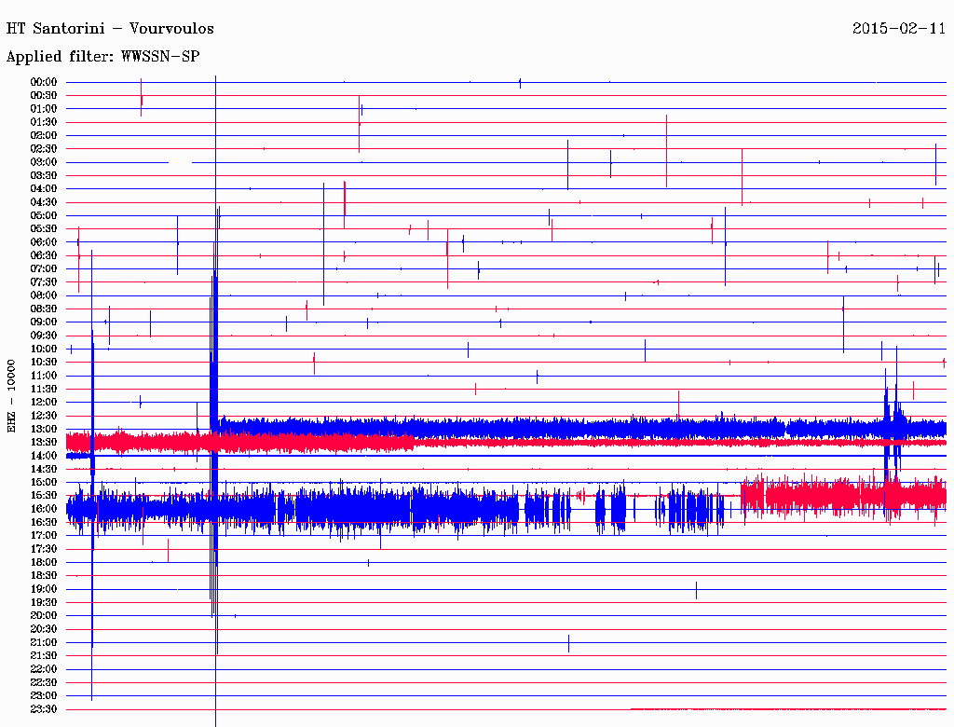The image size is (954, 727).
Task: Click the '17:30' time label
Action: [x=44, y=549]
